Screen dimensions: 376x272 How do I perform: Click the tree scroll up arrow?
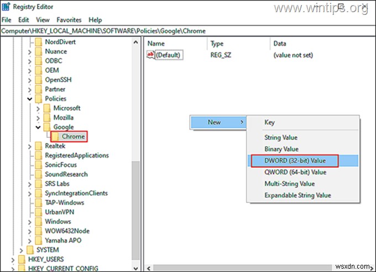(135, 42)
